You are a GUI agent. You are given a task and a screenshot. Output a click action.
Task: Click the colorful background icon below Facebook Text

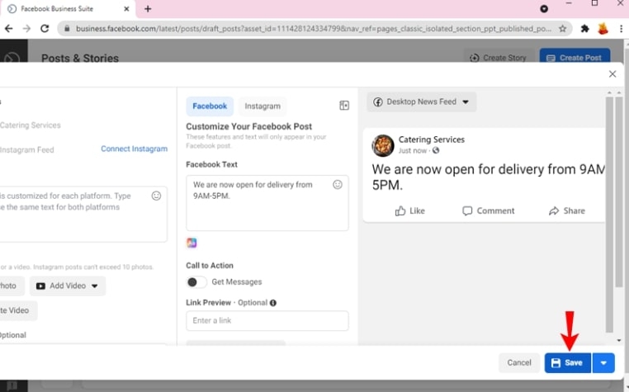[192, 243]
